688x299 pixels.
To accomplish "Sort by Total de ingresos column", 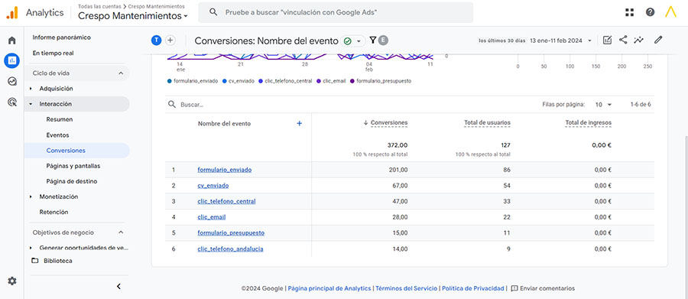I will (588, 123).
